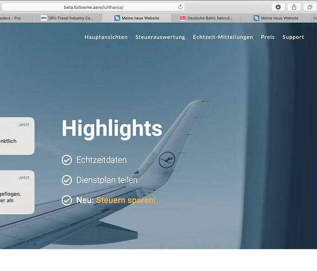
Task: Switch to the Deutsche Bahn tab
Action: (206, 18)
